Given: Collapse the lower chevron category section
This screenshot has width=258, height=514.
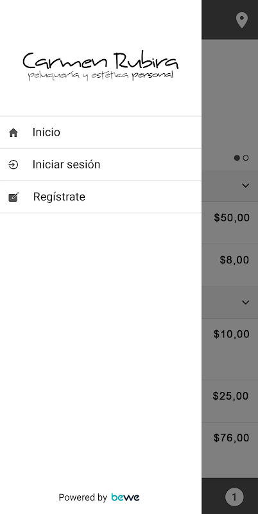Looking at the screenshot, I should [246, 302].
